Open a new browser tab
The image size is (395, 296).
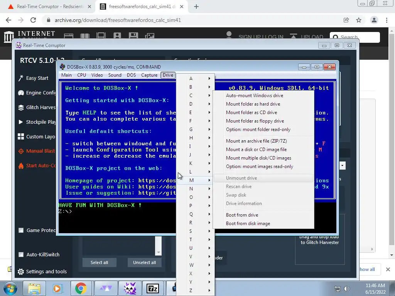tap(196, 7)
